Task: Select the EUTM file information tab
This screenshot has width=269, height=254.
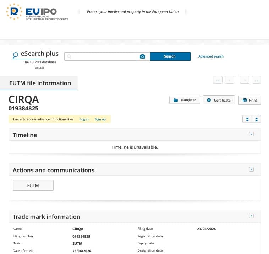Action: (x=39, y=83)
